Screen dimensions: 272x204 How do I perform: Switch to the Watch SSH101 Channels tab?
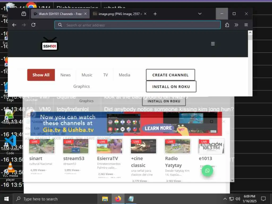pyautogui.click(x=60, y=14)
